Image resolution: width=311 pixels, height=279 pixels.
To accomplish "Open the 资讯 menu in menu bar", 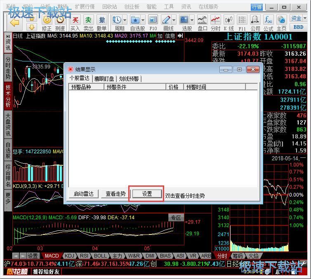I will 186,7.
